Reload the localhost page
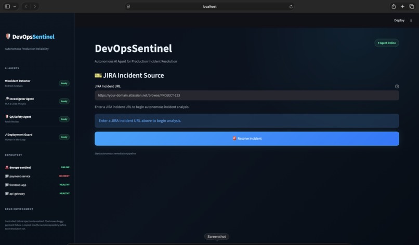This screenshot has width=419, height=245. pos(291,7)
